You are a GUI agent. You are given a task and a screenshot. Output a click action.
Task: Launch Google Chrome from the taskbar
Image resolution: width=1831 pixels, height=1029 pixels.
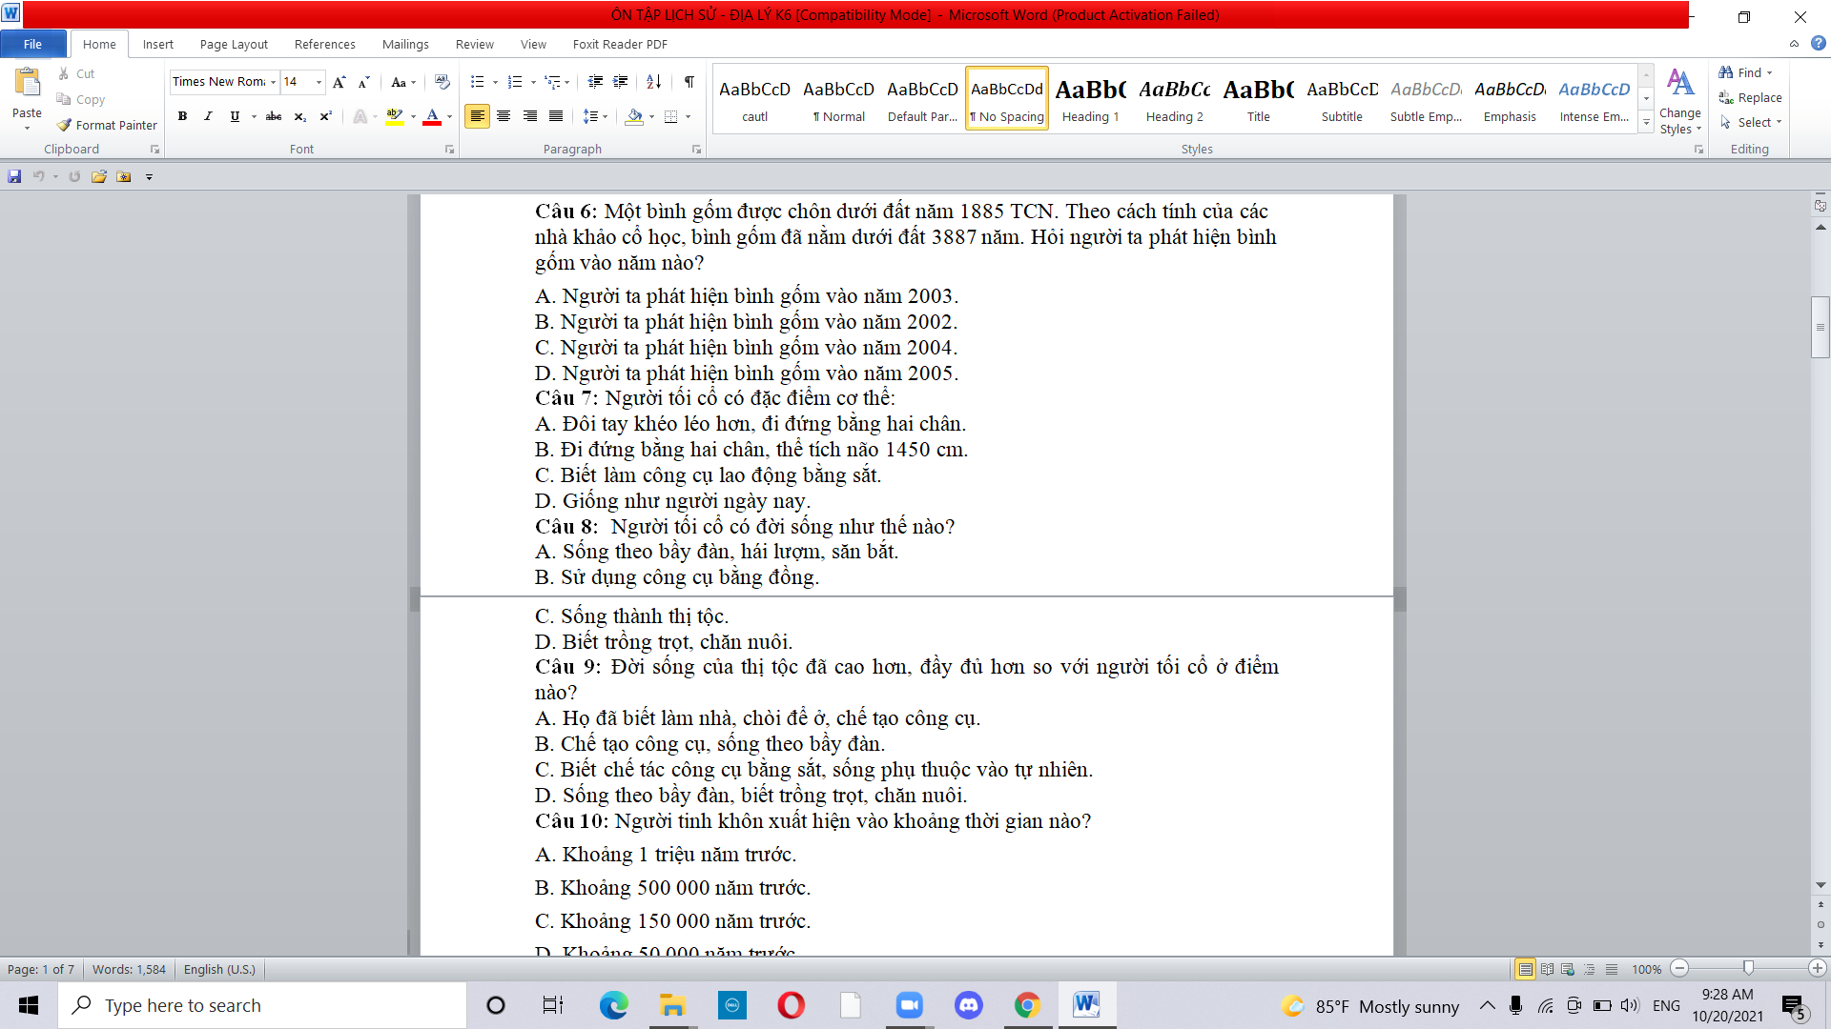tap(1027, 1005)
